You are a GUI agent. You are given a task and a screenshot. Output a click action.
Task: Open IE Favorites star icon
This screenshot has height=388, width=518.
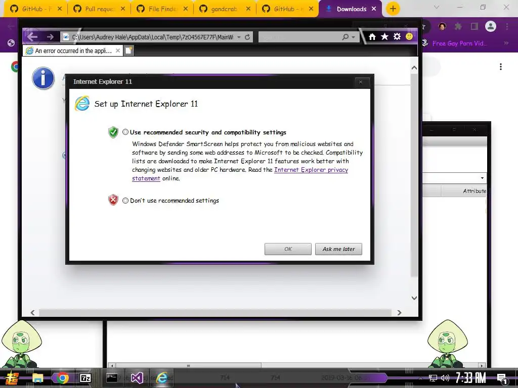(384, 36)
